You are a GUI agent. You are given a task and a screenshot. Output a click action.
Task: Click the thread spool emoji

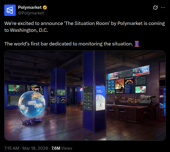click(x=137, y=44)
